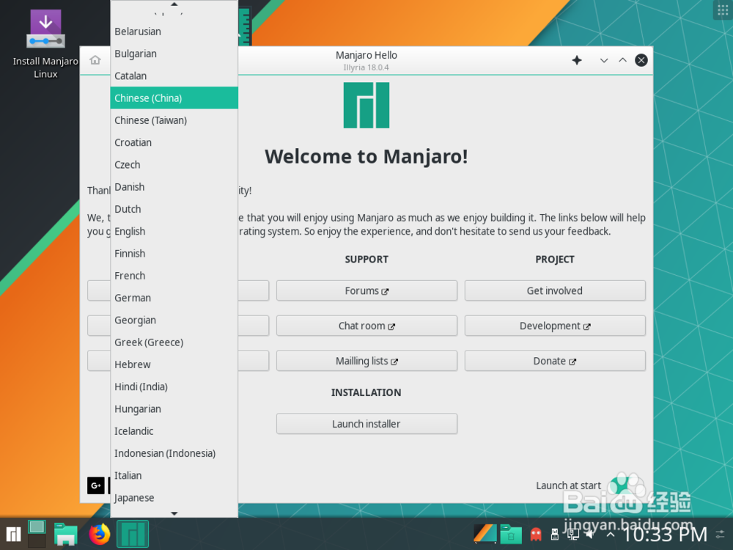Switch to the top virtual desktop in pager
733x550 pixels.
37,527
